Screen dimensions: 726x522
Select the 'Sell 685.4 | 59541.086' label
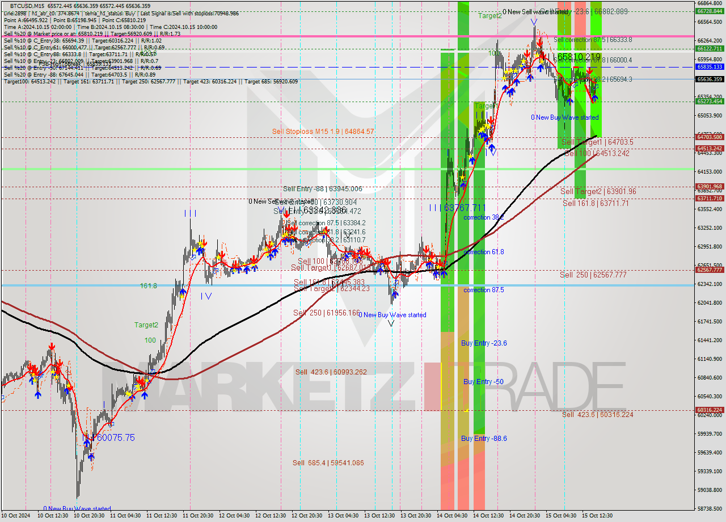[328, 463]
